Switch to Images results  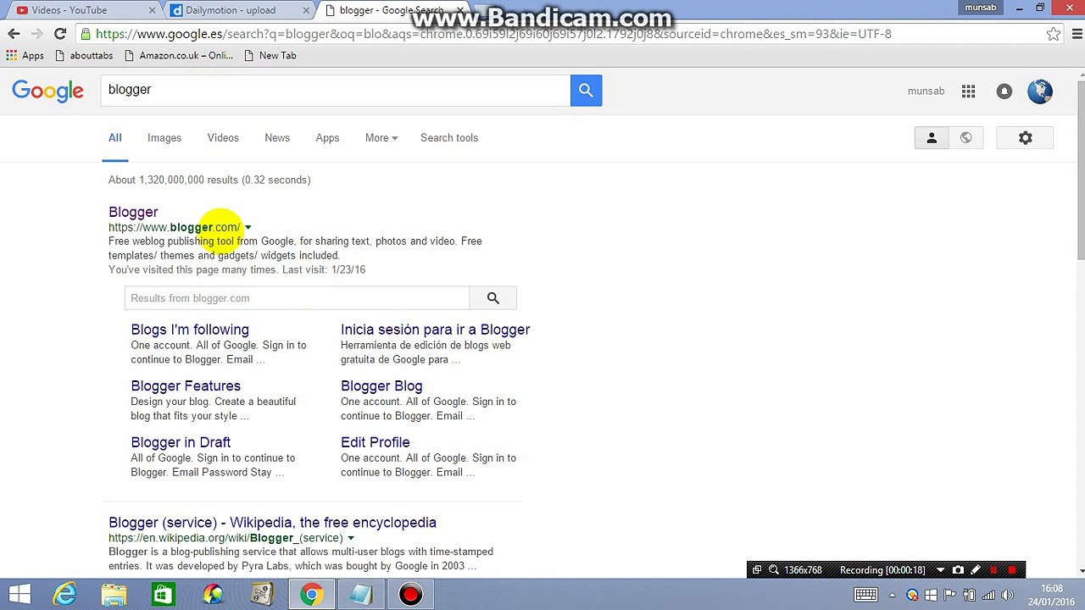tap(164, 138)
